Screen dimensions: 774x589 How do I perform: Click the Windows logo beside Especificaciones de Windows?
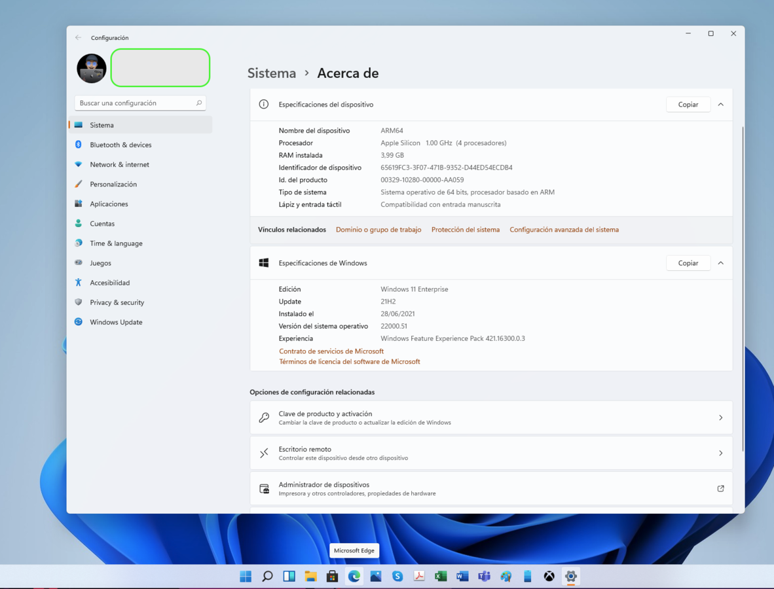(x=264, y=263)
